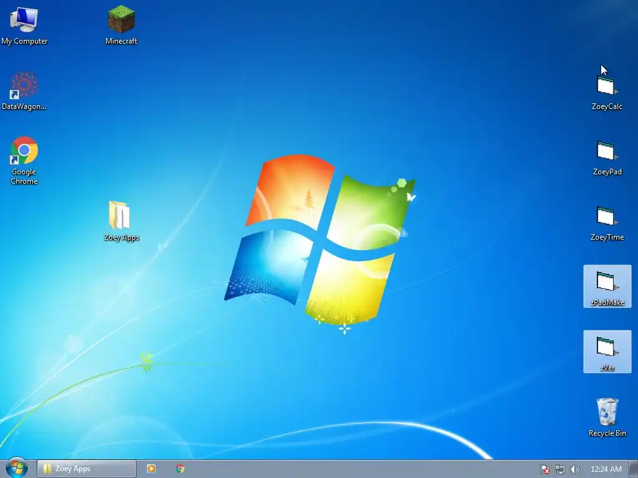Select the Zoey Apps folder on desktop
Screen dimensions: 638x478
pyautogui.click(x=121, y=221)
